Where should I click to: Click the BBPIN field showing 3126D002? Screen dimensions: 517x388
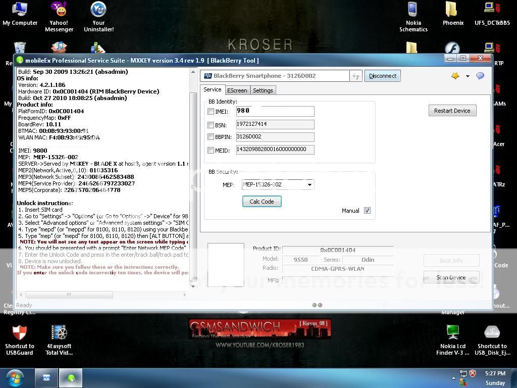pyautogui.click(x=275, y=137)
